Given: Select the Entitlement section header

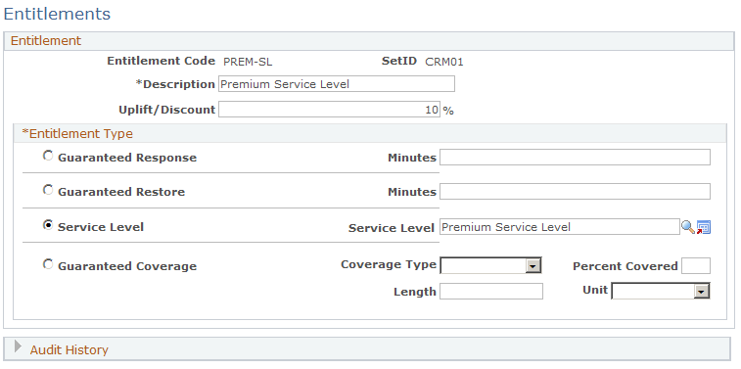Looking at the screenshot, I should click(x=46, y=41).
